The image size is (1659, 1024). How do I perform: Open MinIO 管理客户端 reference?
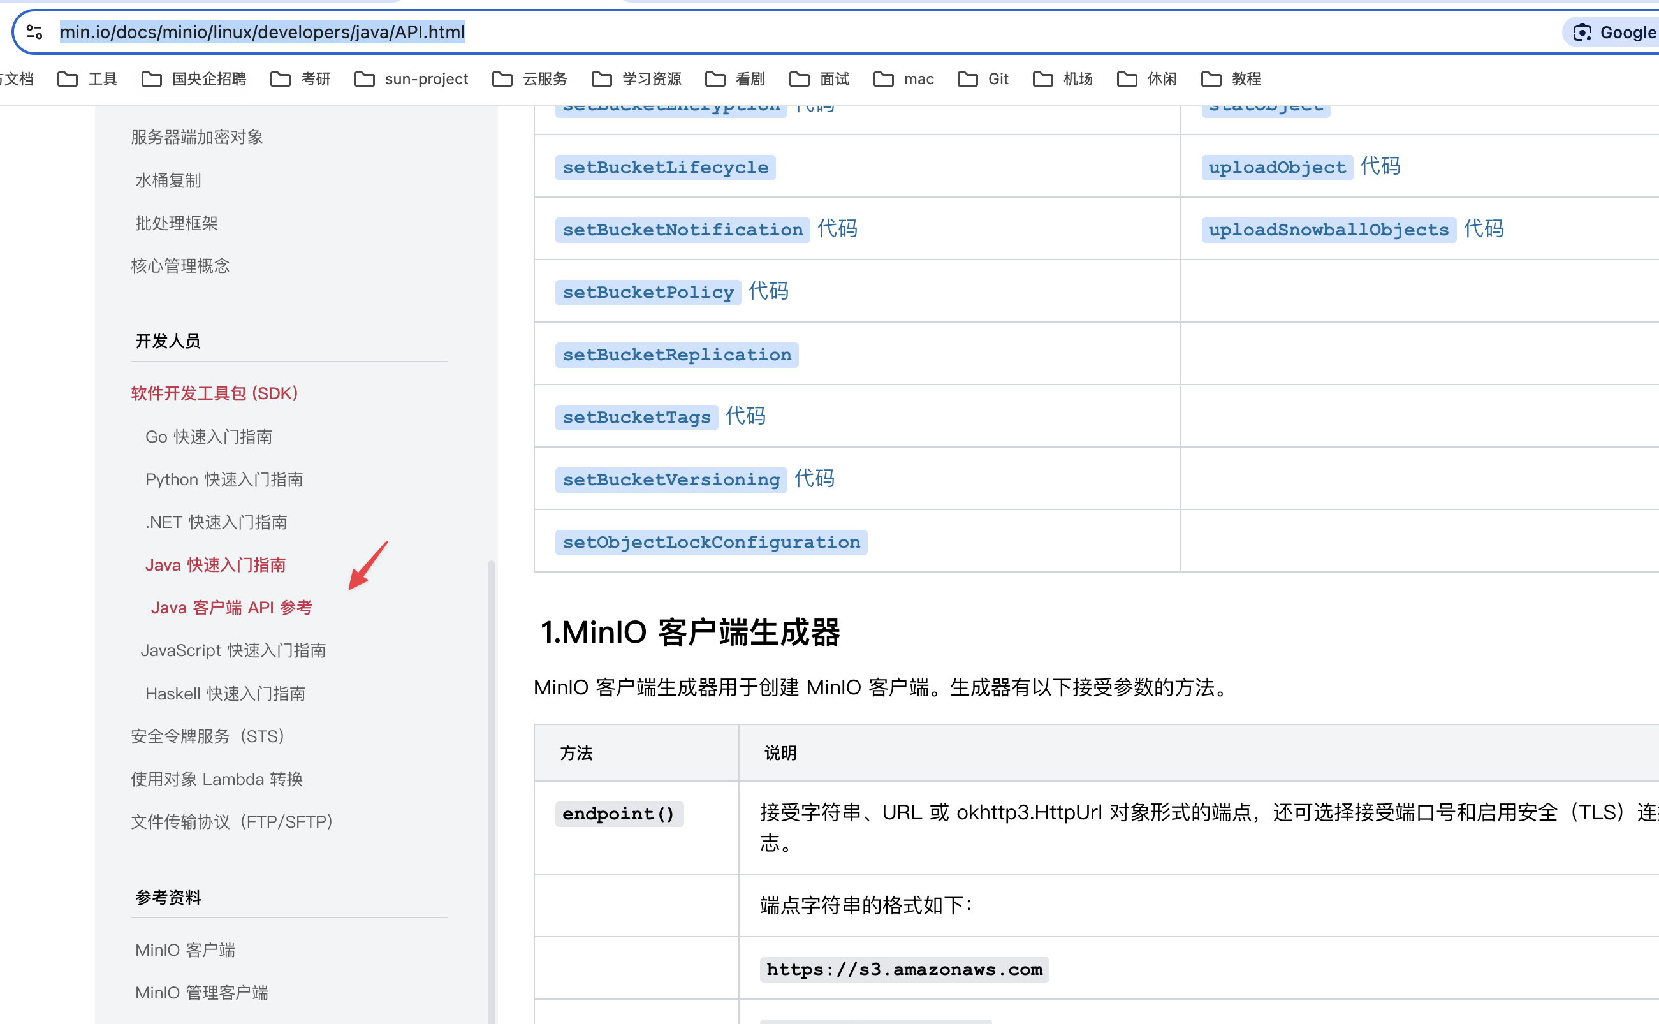pyautogui.click(x=201, y=993)
